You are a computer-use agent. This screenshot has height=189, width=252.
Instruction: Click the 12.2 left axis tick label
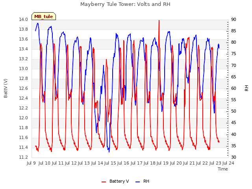23,108
